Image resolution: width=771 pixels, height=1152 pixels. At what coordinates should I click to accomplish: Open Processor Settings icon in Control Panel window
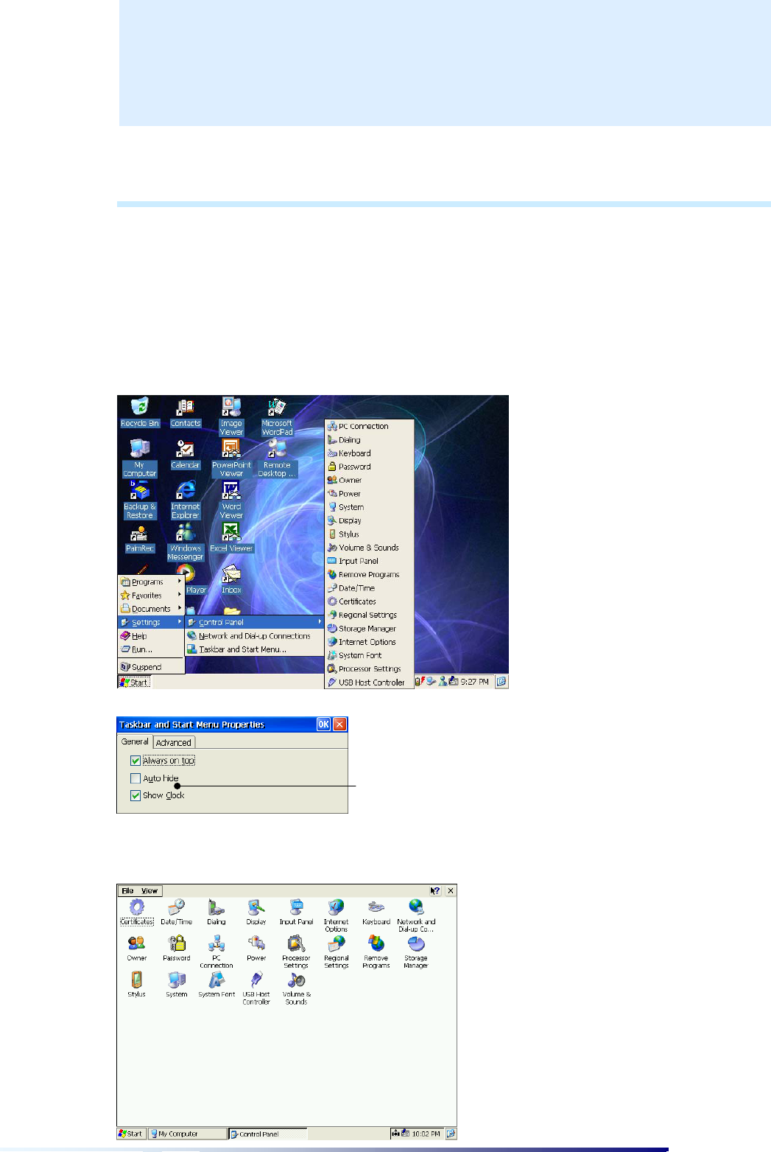(x=296, y=952)
